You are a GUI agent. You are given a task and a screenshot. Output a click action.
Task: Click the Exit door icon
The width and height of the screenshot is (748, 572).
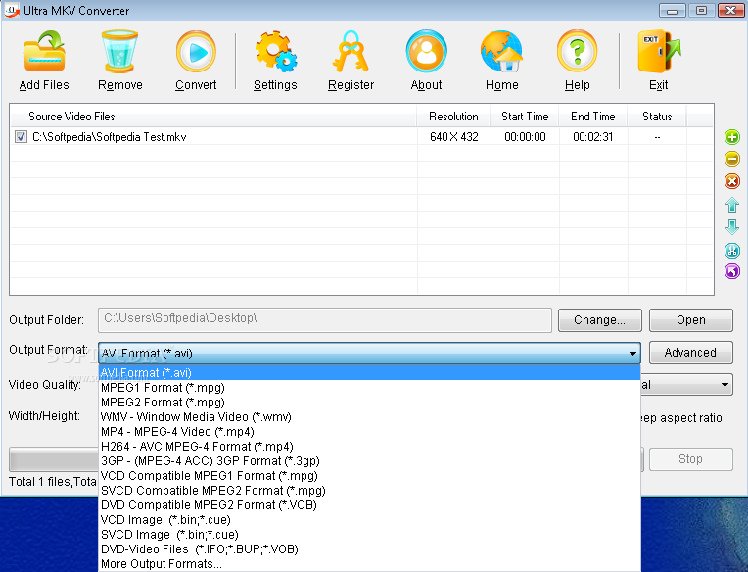click(x=659, y=52)
